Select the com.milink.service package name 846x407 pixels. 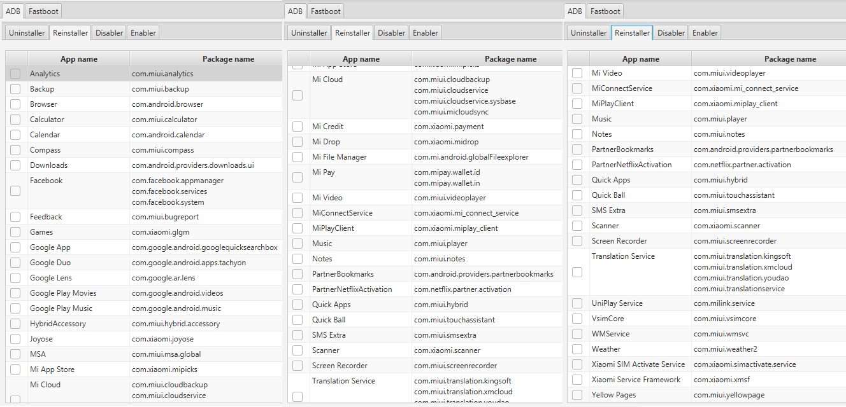pyautogui.click(x=724, y=303)
